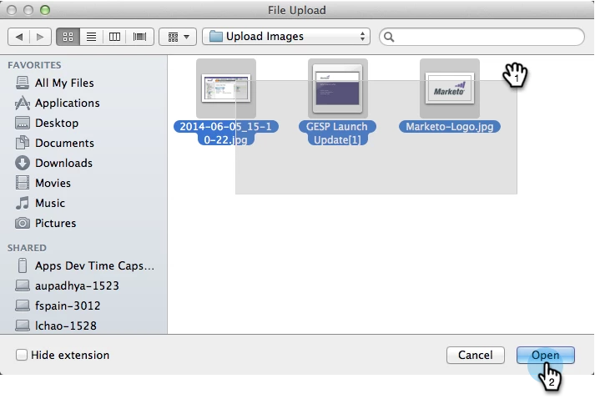
Task: Click the GESP Launch Update[1] file name
Action: pos(337,133)
